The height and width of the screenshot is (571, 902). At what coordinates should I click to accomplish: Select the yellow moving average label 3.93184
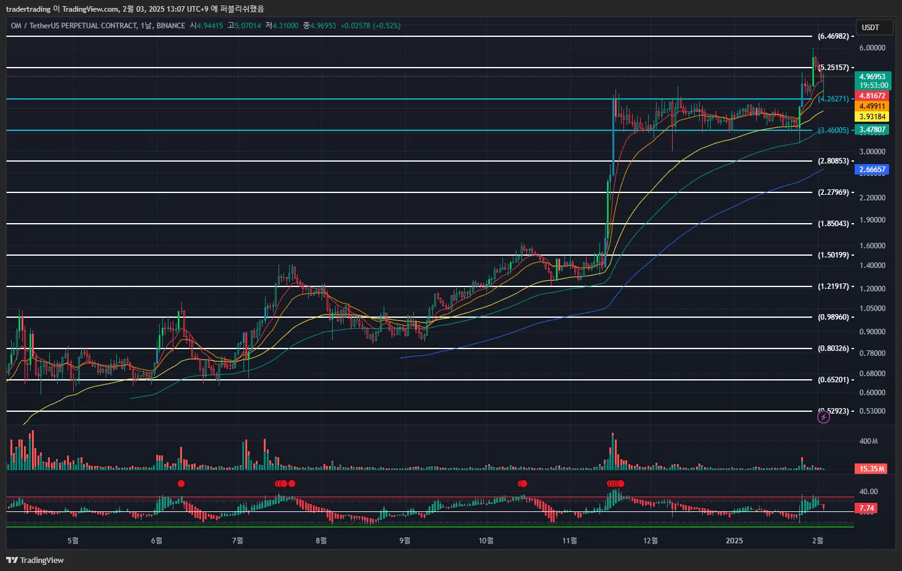[872, 117]
